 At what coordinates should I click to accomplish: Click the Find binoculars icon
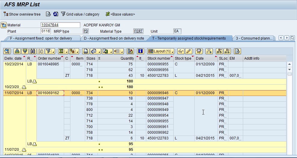tap(33, 51)
